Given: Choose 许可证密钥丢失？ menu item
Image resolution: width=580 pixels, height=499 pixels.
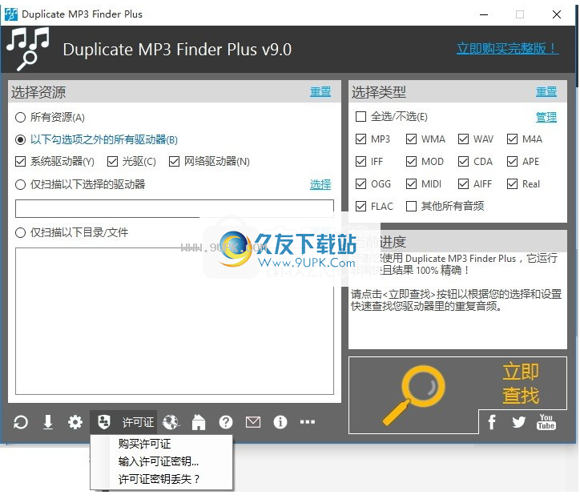Looking at the screenshot, I should tap(161, 479).
